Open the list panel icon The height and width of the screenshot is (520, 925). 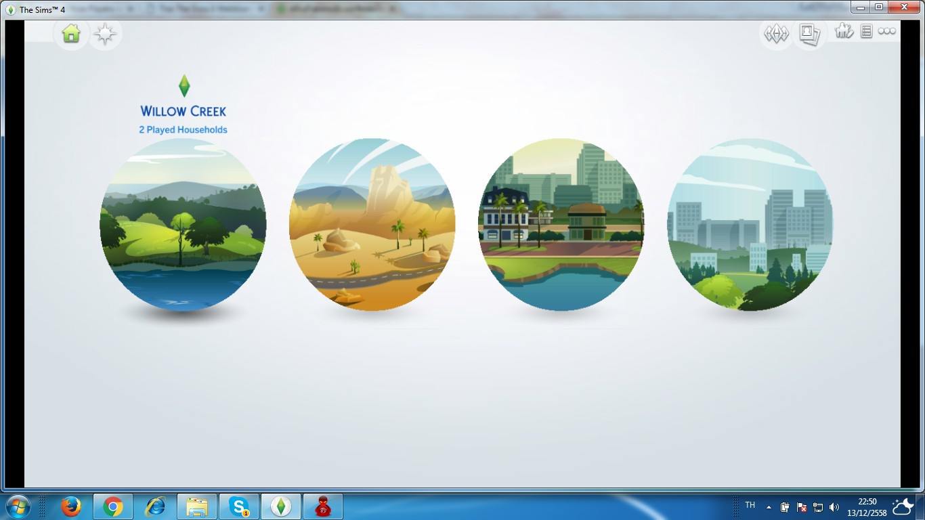[x=866, y=31]
